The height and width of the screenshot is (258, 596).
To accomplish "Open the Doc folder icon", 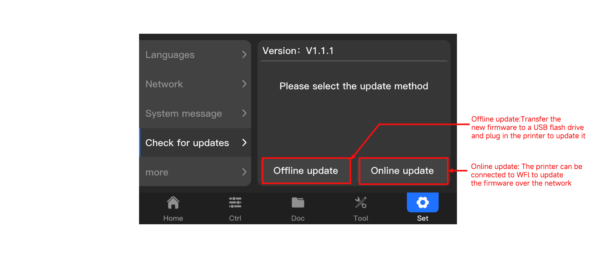I will [x=298, y=203].
